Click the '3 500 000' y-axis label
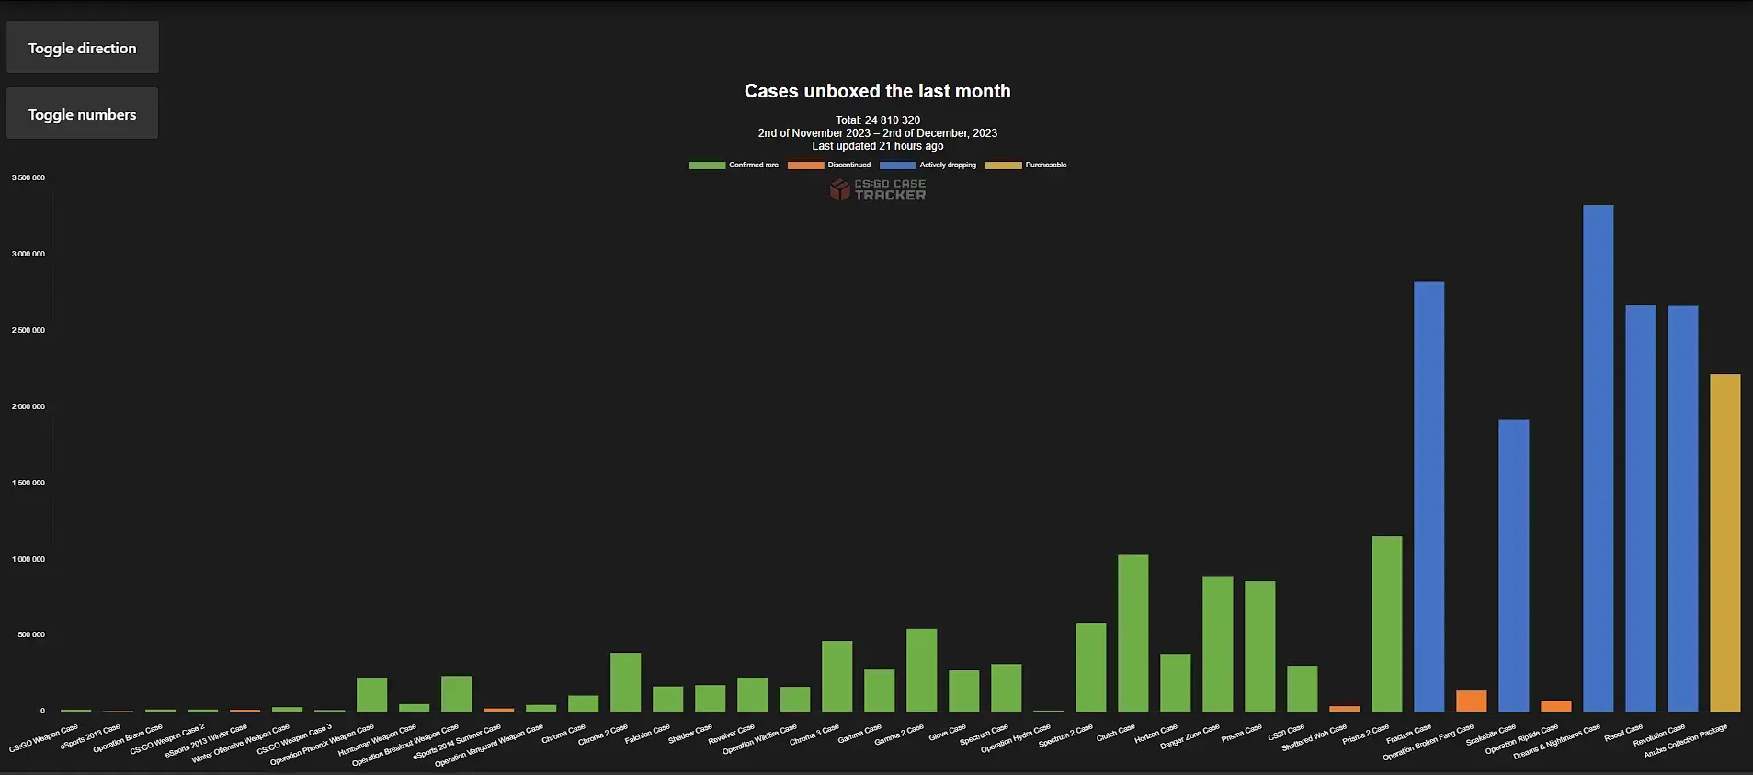The height and width of the screenshot is (775, 1753). [28, 177]
